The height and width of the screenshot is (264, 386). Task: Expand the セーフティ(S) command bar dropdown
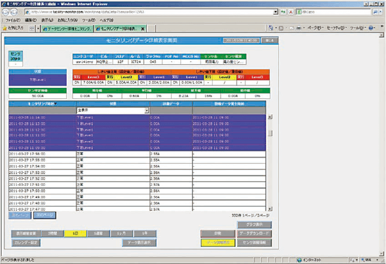pos(336,28)
